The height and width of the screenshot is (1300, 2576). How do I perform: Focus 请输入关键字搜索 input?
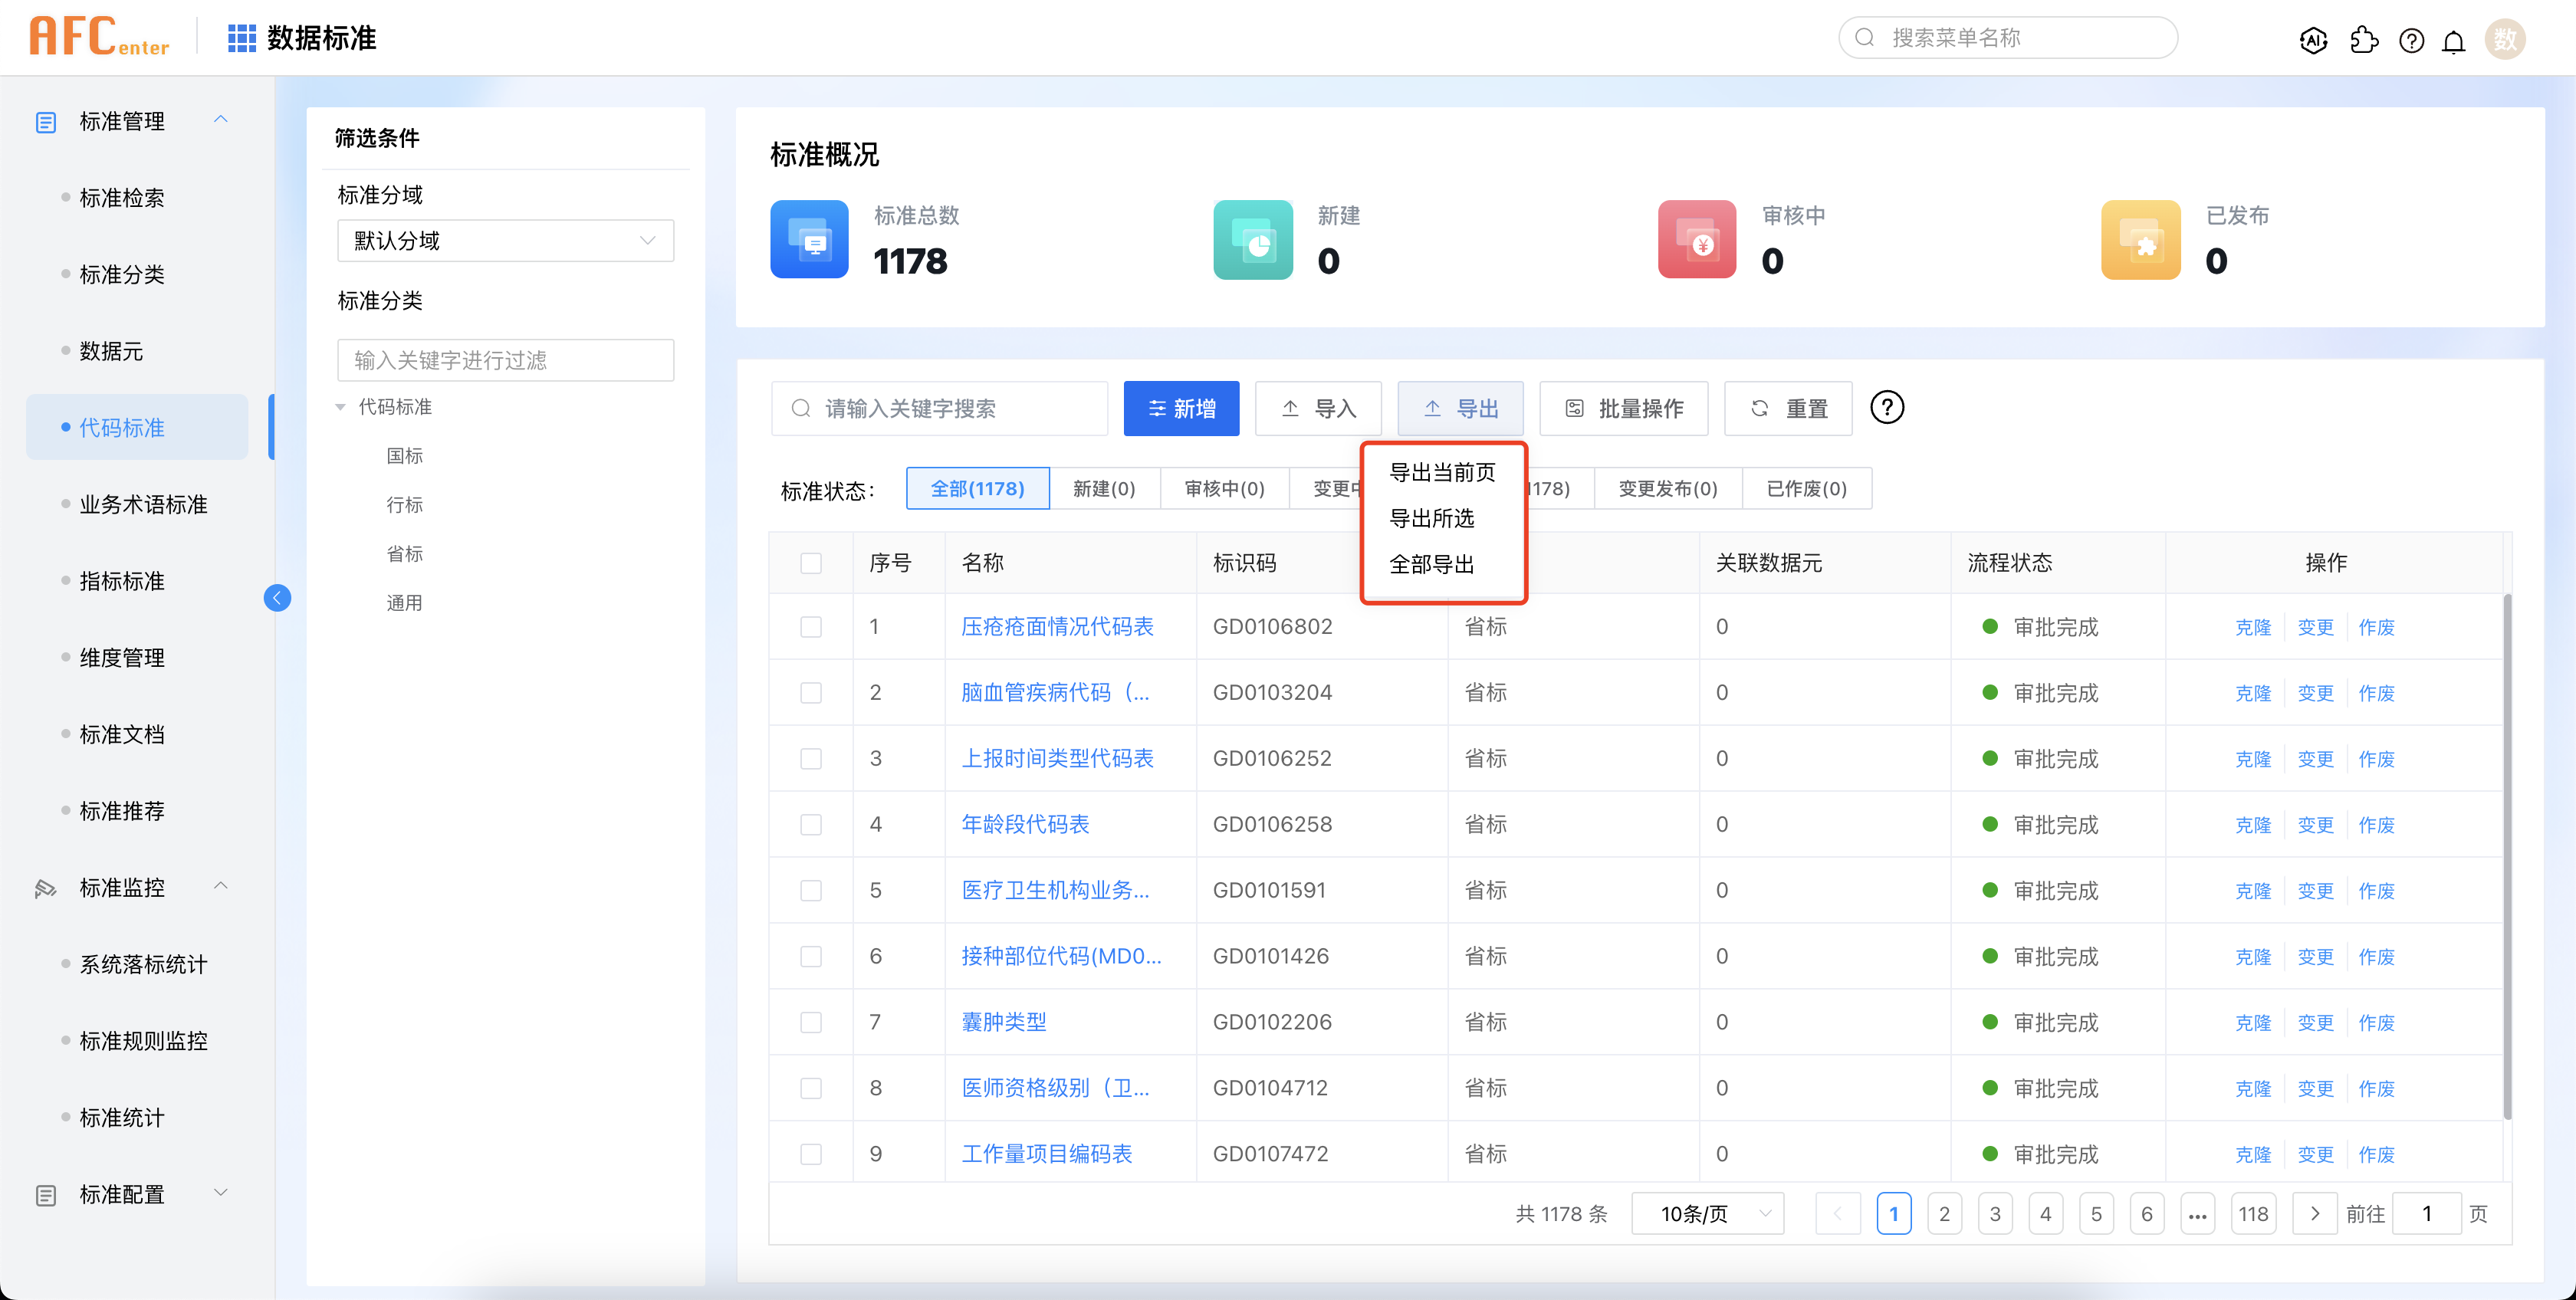[939, 408]
